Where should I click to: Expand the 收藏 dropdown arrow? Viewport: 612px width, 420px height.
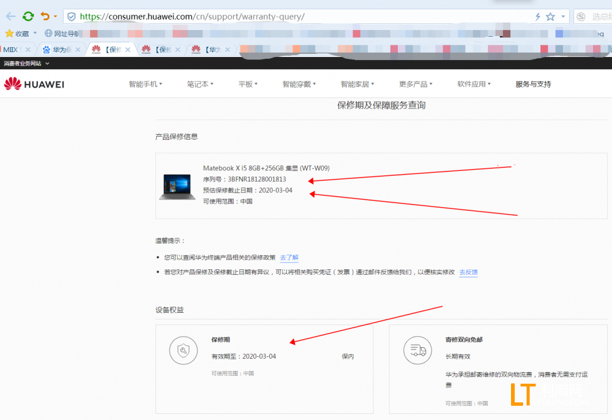click(35, 33)
